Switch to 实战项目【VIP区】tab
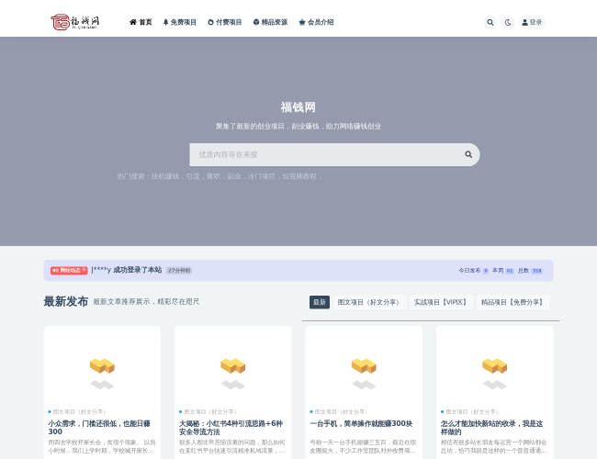This screenshot has width=597, height=459. tap(441, 302)
